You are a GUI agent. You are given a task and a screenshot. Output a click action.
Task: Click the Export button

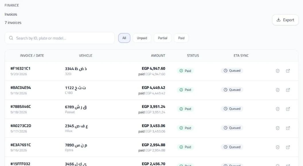tap(285, 20)
